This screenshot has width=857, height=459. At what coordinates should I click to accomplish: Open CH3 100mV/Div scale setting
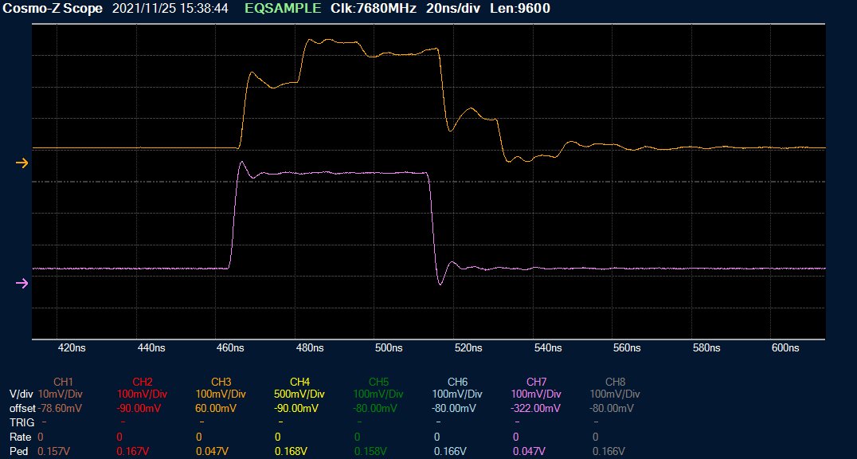point(221,394)
